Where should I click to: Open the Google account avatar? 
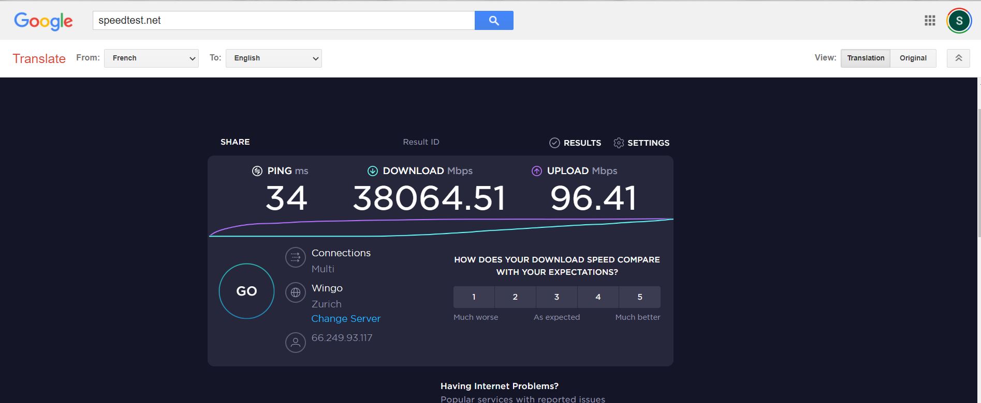(959, 21)
